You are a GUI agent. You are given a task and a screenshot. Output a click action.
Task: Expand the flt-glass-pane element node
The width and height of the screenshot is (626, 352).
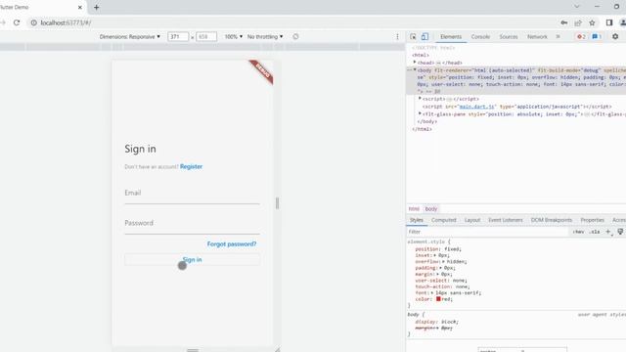point(420,113)
